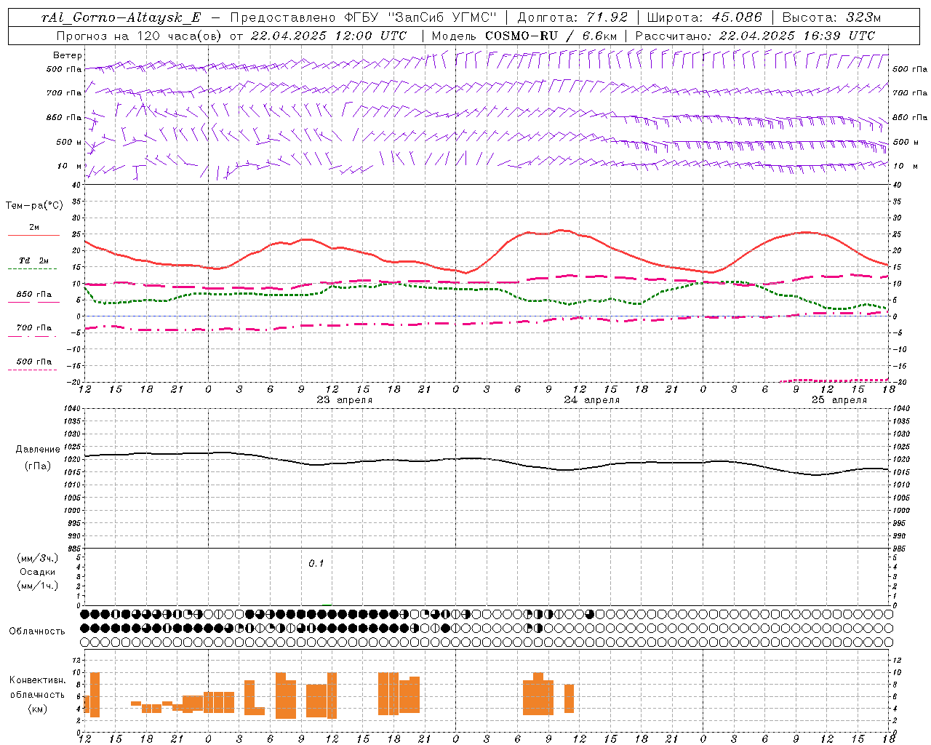
Task: Click the longitude value "Долгота: 71.92"
Action: 572,17
